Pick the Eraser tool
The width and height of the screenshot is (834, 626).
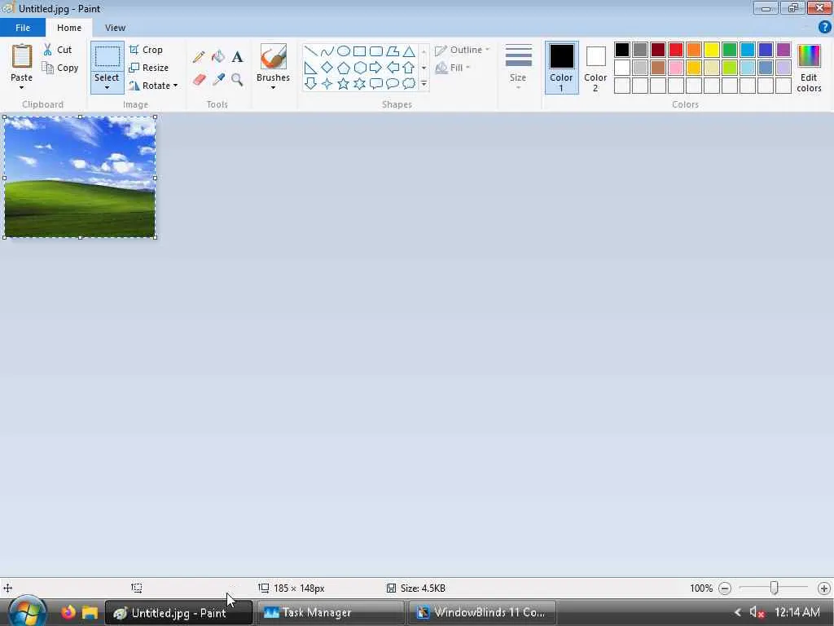pos(199,80)
